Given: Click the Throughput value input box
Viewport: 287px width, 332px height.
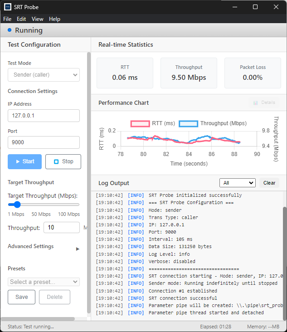Looking at the screenshot, I should [x=62, y=228].
